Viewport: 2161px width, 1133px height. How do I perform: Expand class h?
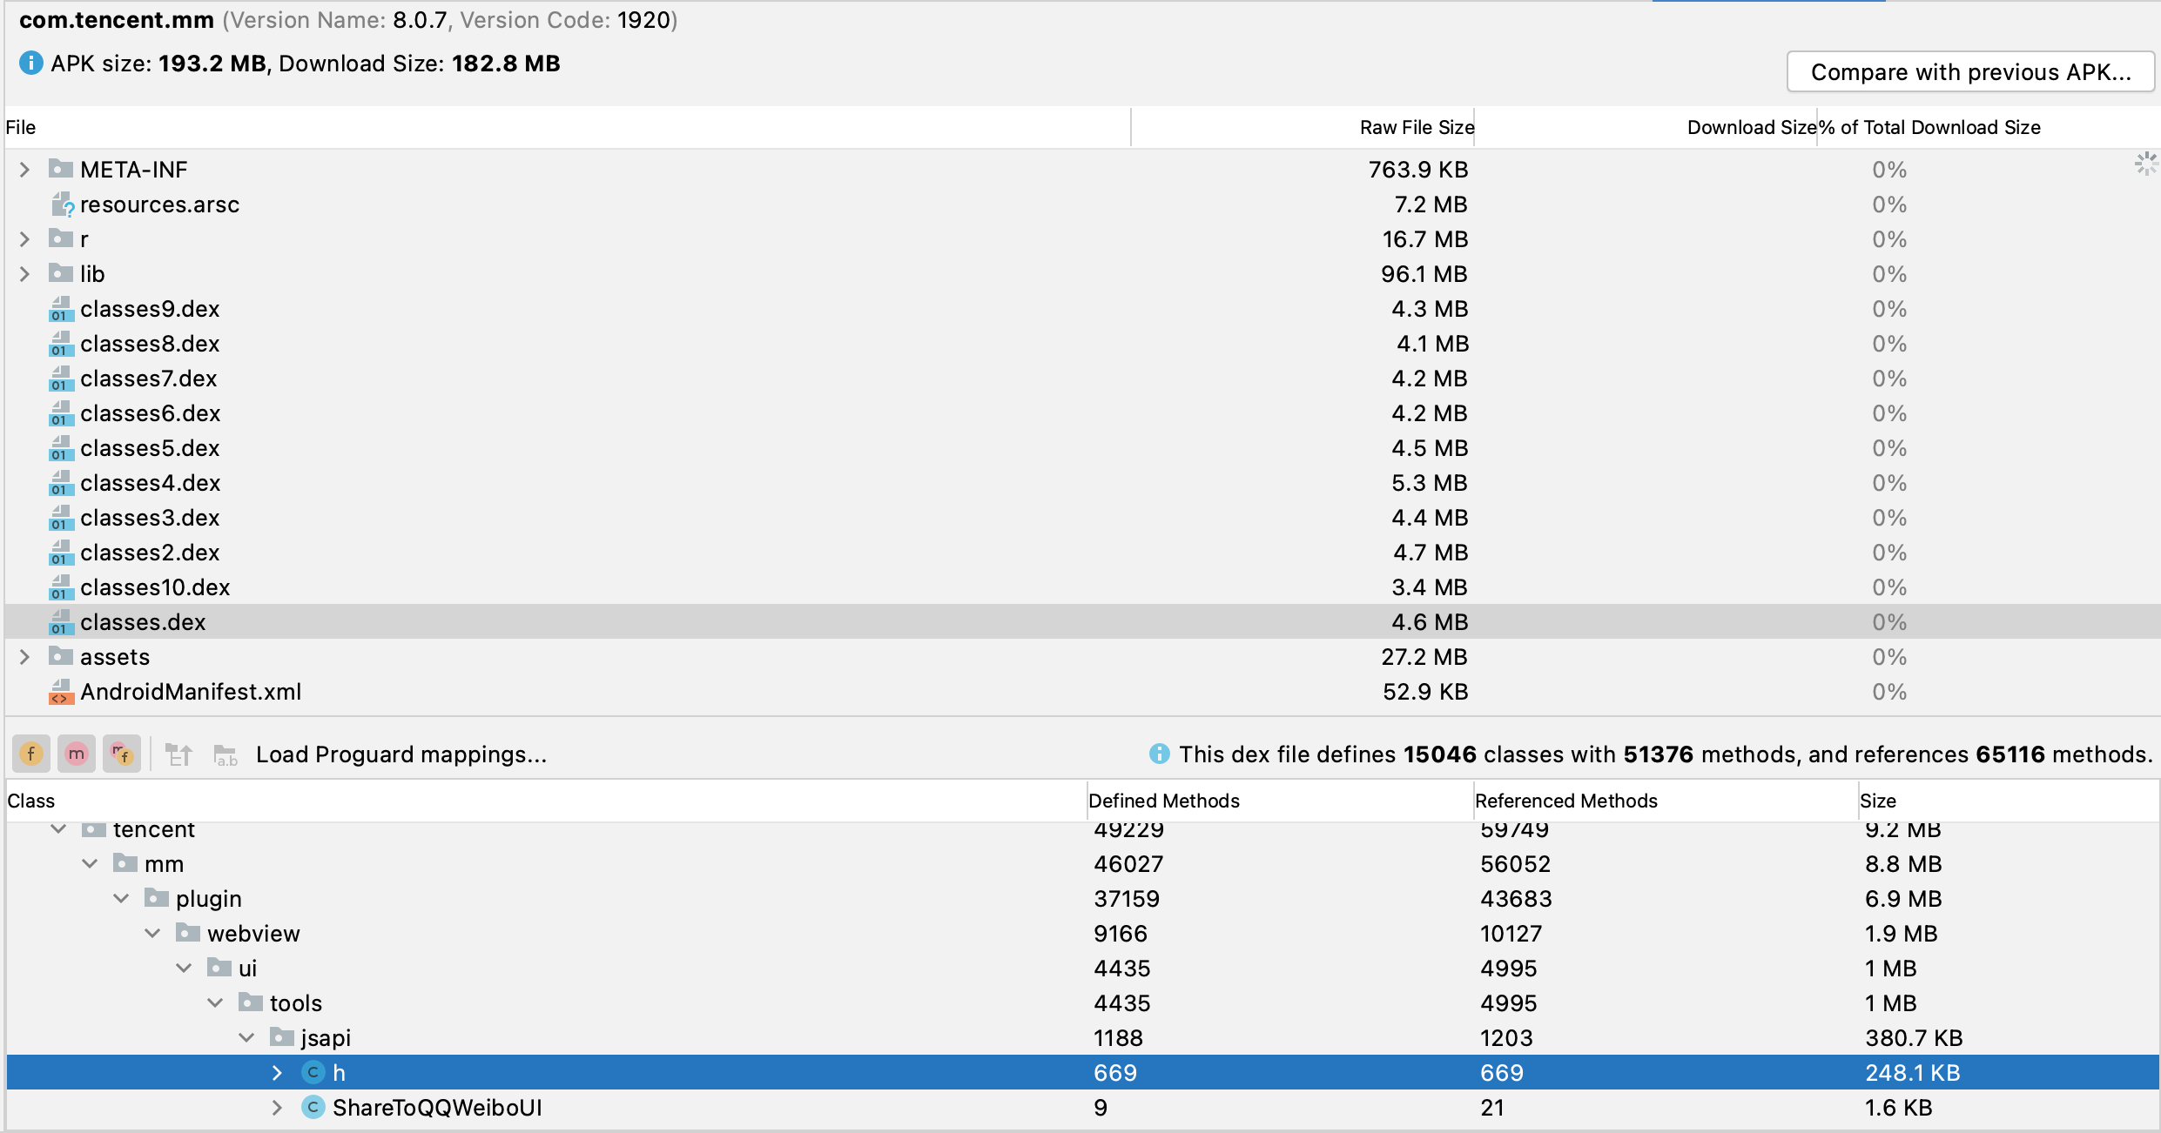pos(277,1073)
